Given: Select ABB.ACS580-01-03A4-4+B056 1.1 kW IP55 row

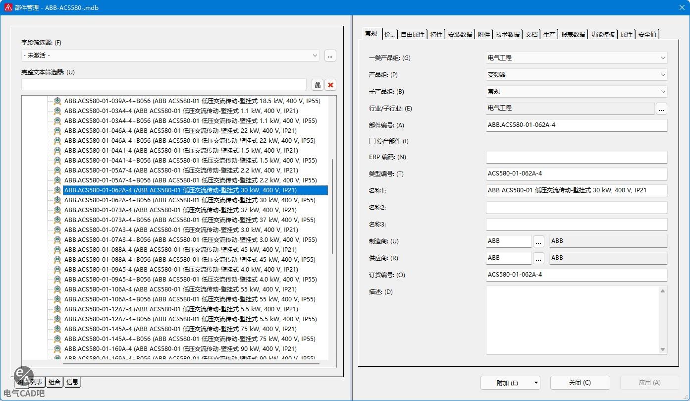Looking at the screenshot, I should 191,121.
